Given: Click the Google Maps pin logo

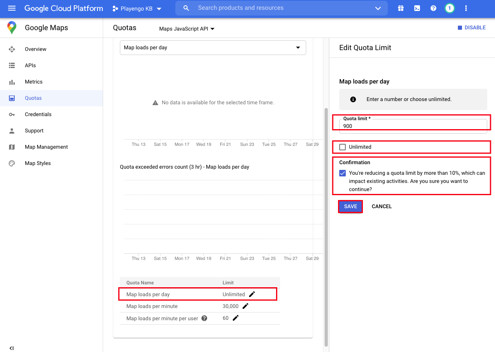Looking at the screenshot, I should click(x=12, y=28).
